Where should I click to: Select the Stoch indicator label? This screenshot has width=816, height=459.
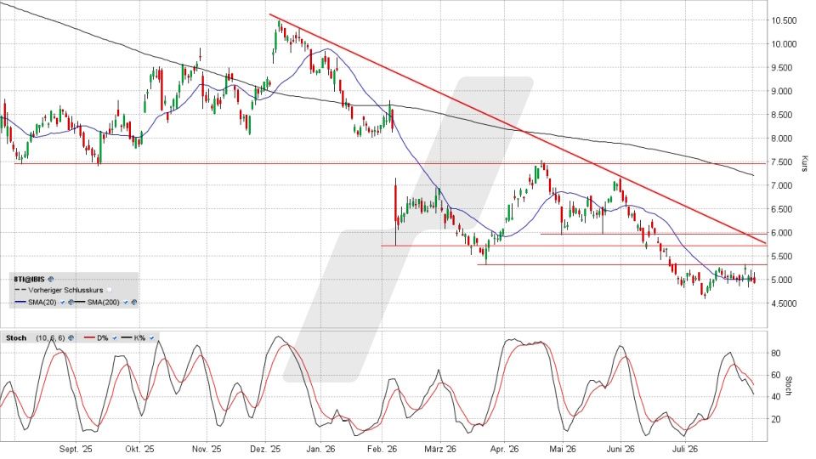tap(16, 337)
